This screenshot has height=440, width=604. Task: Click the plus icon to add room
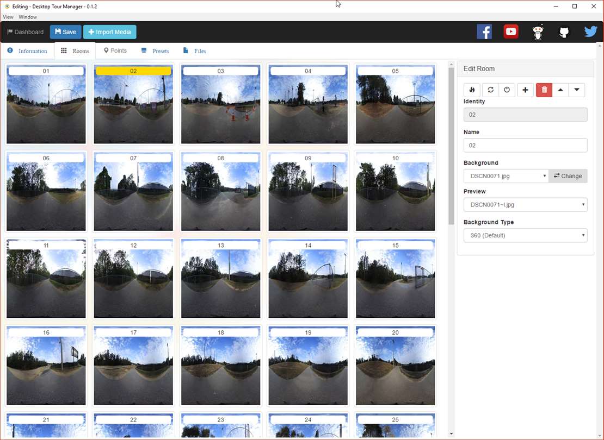tap(525, 90)
